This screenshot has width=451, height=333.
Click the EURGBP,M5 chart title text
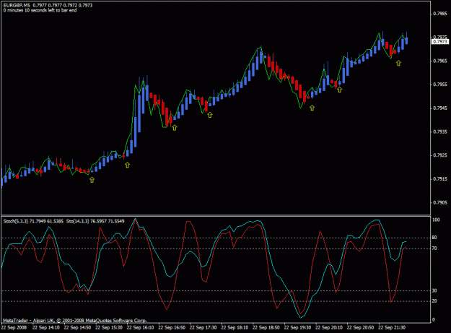click(17, 5)
